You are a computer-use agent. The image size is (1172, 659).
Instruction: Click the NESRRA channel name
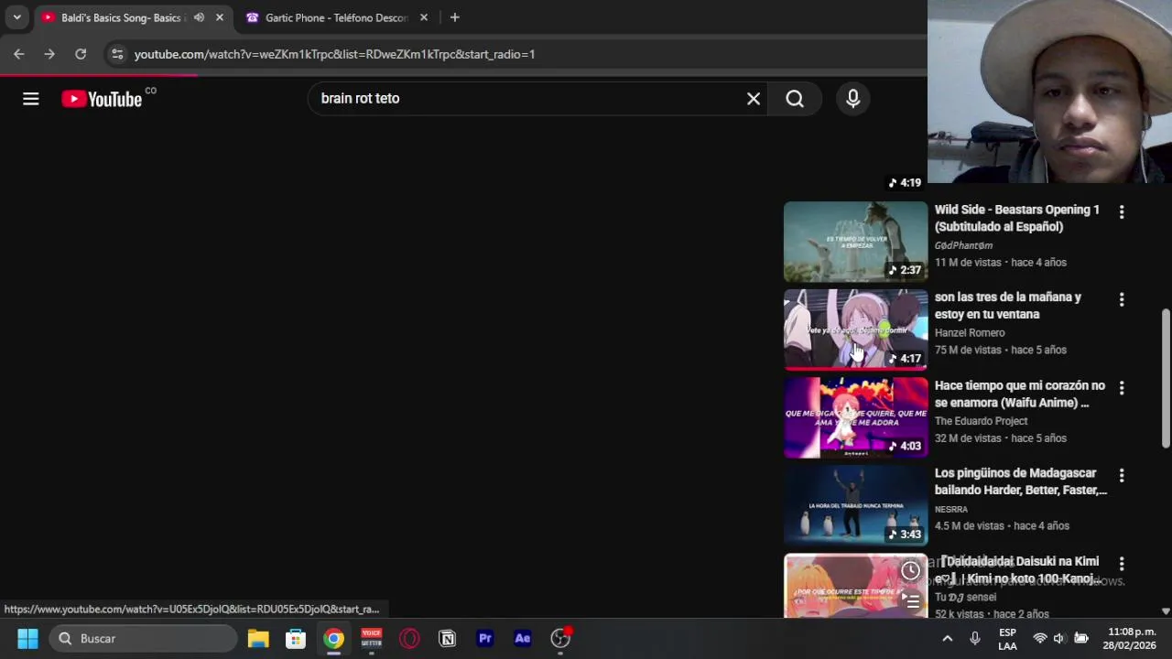[x=951, y=509]
